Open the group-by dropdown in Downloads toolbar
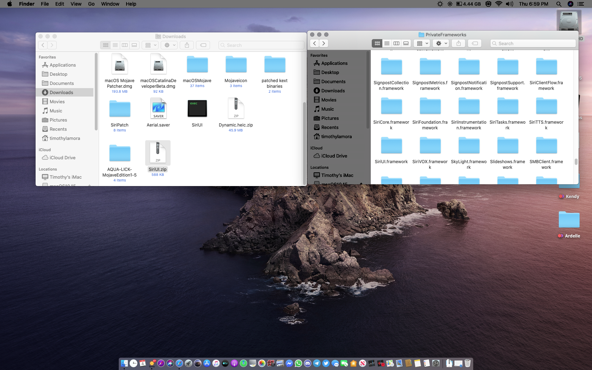The width and height of the screenshot is (592, 370). click(151, 45)
